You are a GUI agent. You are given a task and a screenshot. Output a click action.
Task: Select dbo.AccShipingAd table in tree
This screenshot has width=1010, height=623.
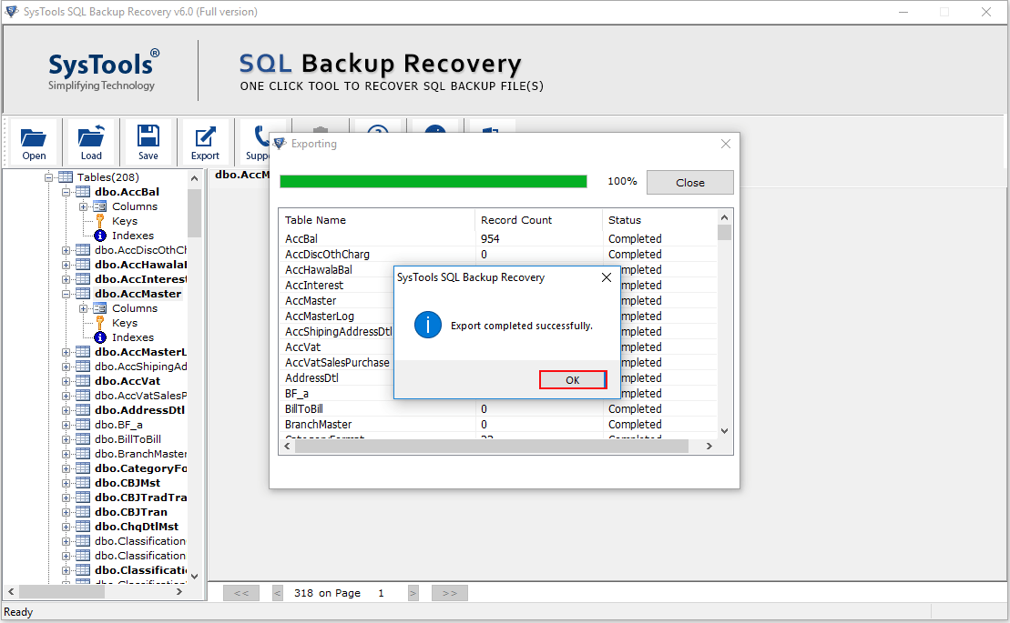pos(140,367)
